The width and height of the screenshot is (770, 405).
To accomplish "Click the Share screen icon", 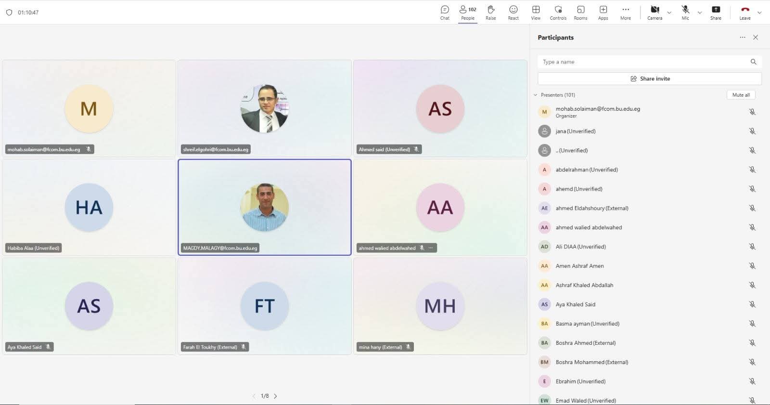I will 716,13.
